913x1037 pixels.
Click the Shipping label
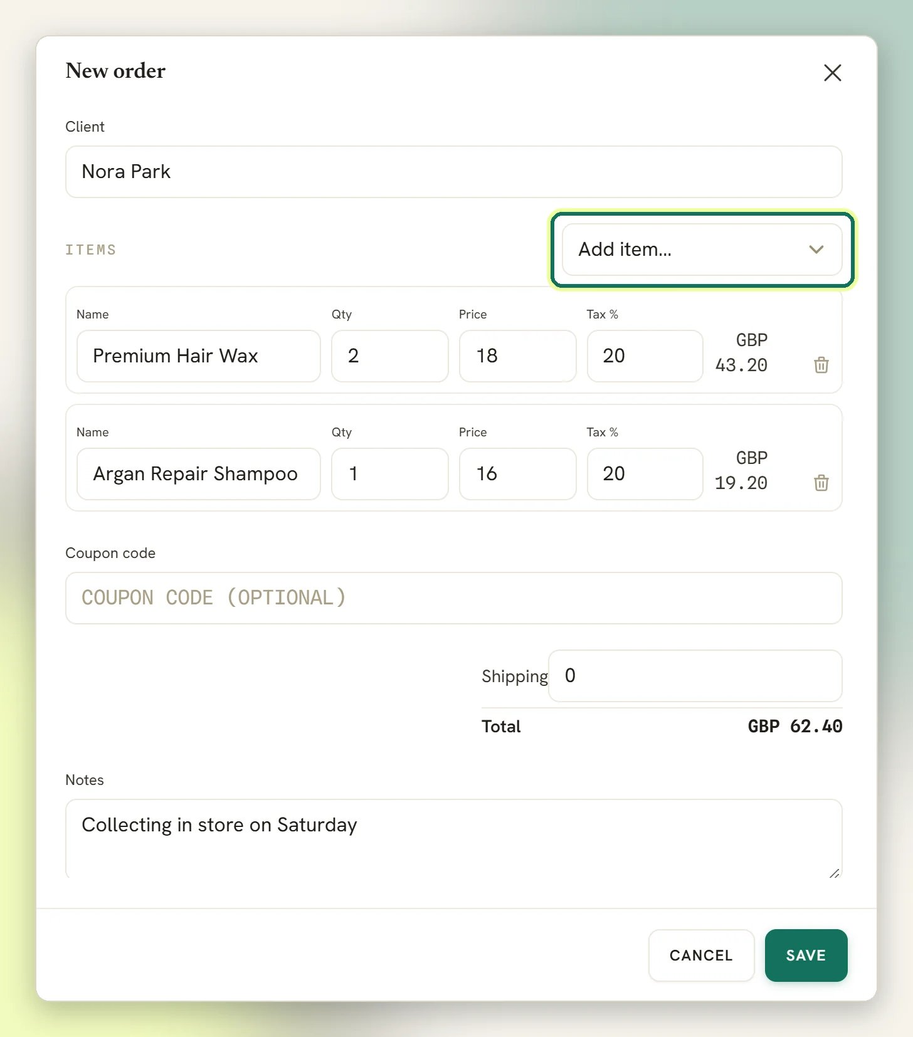515,676
